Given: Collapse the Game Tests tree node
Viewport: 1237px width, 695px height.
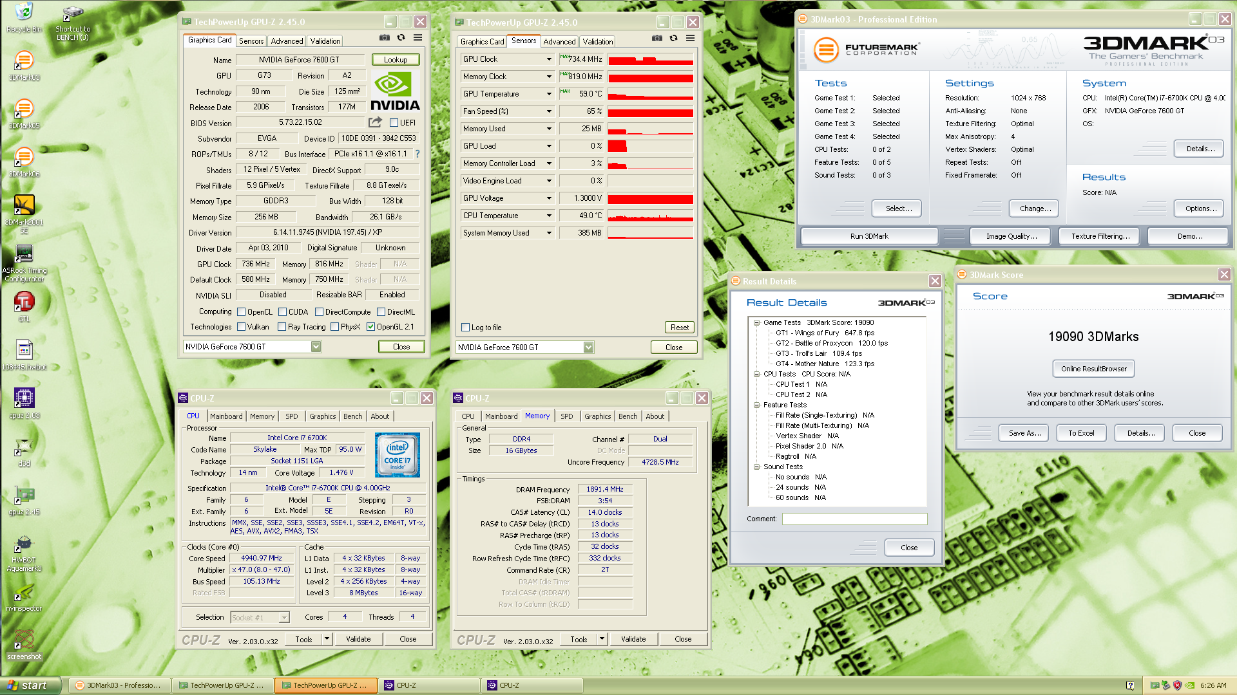Looking at the screenshot, I should coord(756,323).
